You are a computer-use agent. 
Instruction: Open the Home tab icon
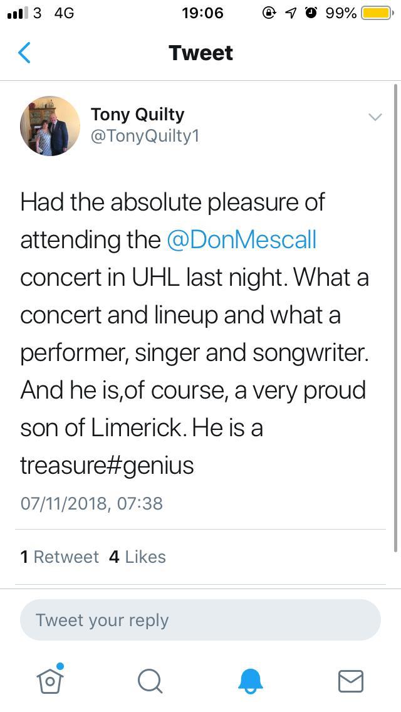(50, 680)
